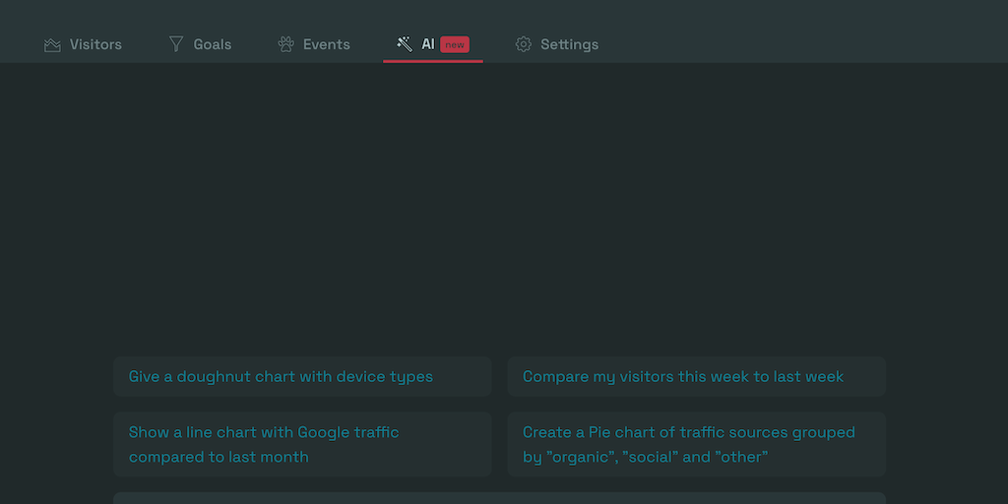
Task: Pick the compare visitors this week suggestion
Action: click(696, 377)
